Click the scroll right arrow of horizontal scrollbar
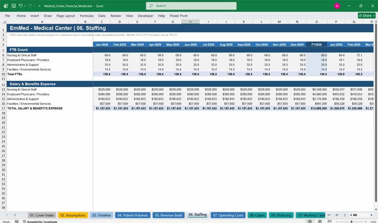 [372, 215]
